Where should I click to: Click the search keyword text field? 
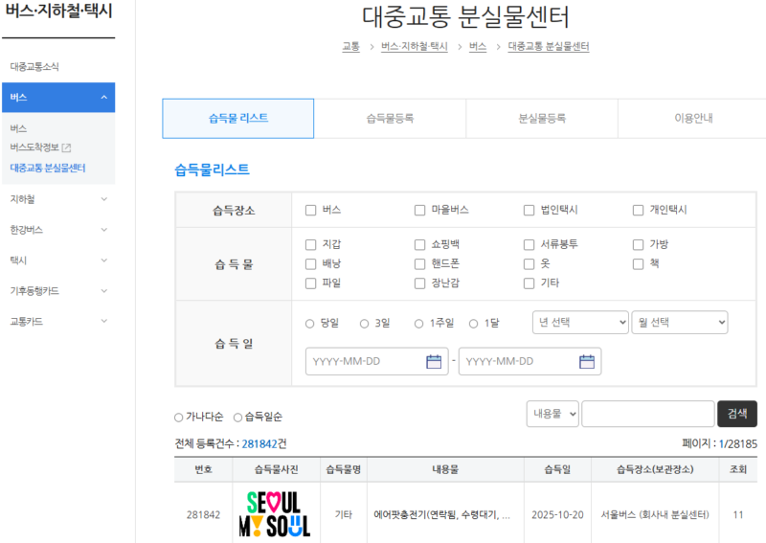pyautogui.click(x=647, y=414)
